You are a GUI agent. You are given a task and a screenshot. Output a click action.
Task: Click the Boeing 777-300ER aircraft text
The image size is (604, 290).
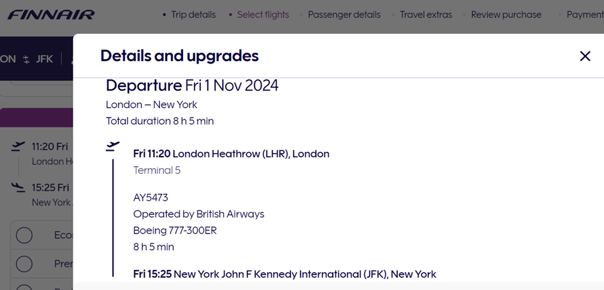pos(175,230)
